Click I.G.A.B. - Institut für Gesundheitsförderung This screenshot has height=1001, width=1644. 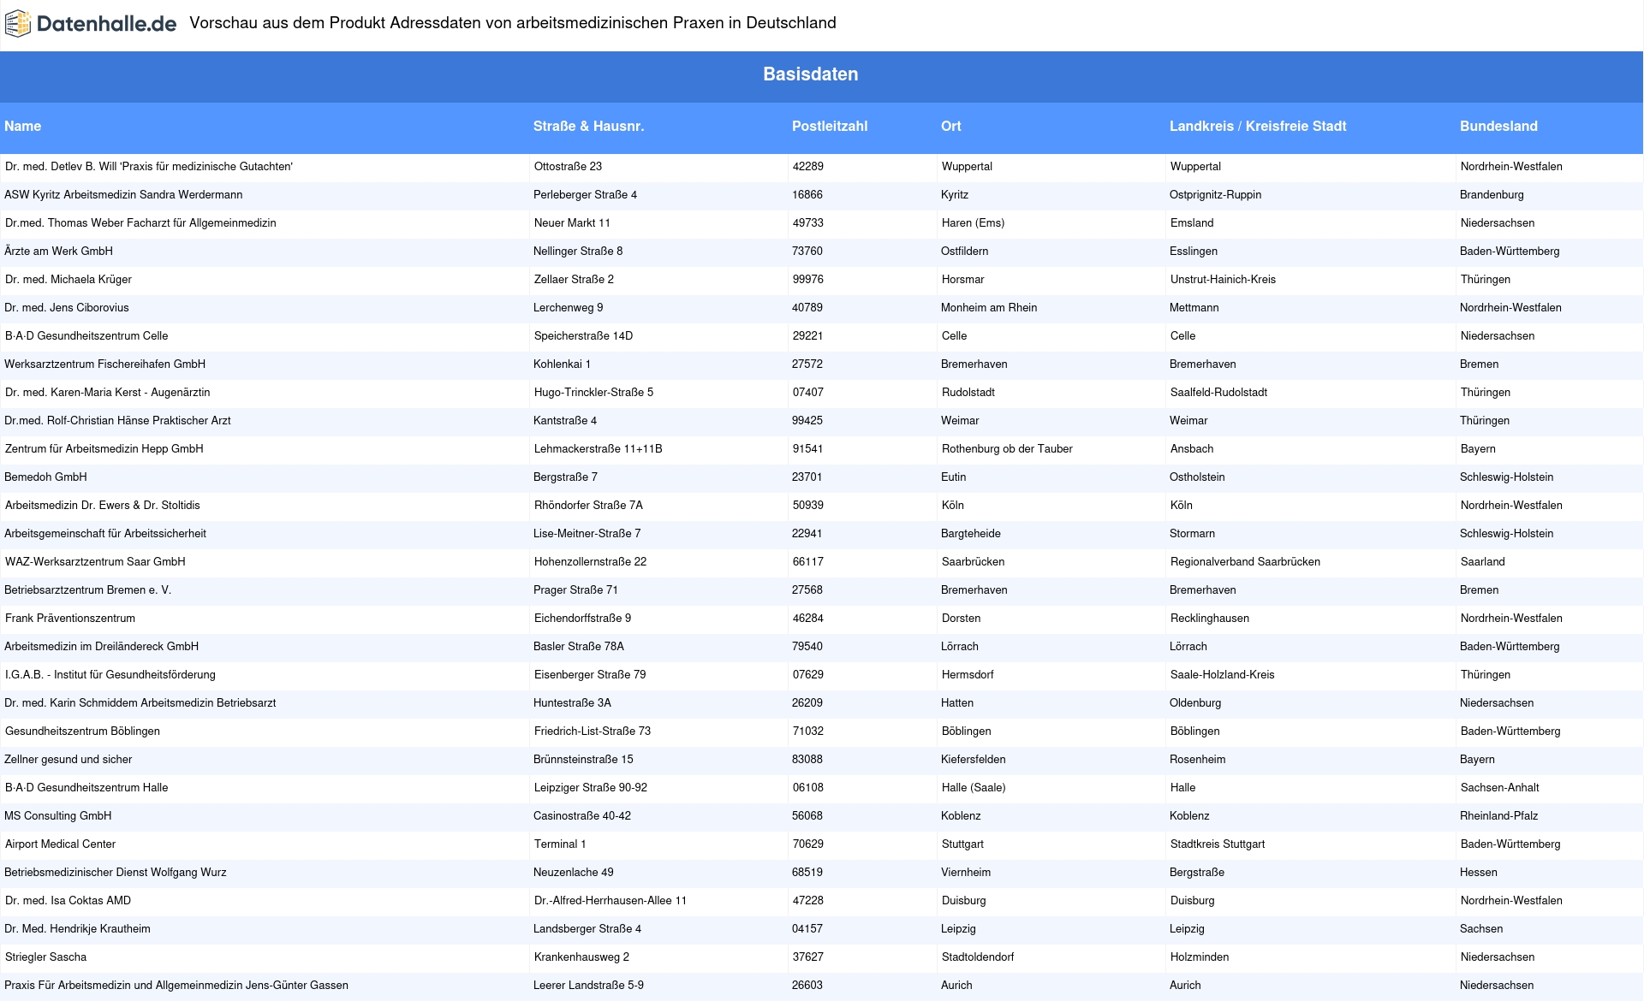110,675
